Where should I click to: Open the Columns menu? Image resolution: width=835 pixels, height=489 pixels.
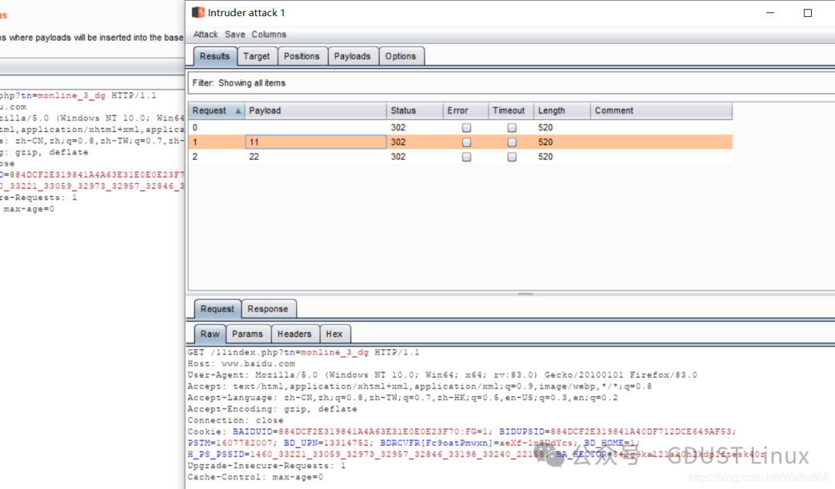[x=269, y=34]
